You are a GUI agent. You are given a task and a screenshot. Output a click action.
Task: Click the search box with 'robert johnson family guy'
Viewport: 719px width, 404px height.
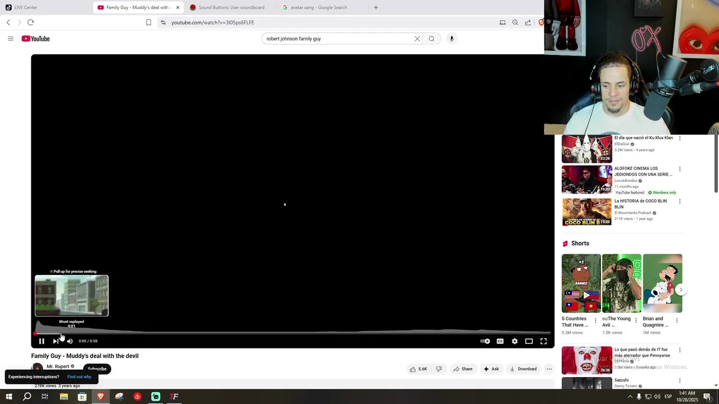(339, 39)
